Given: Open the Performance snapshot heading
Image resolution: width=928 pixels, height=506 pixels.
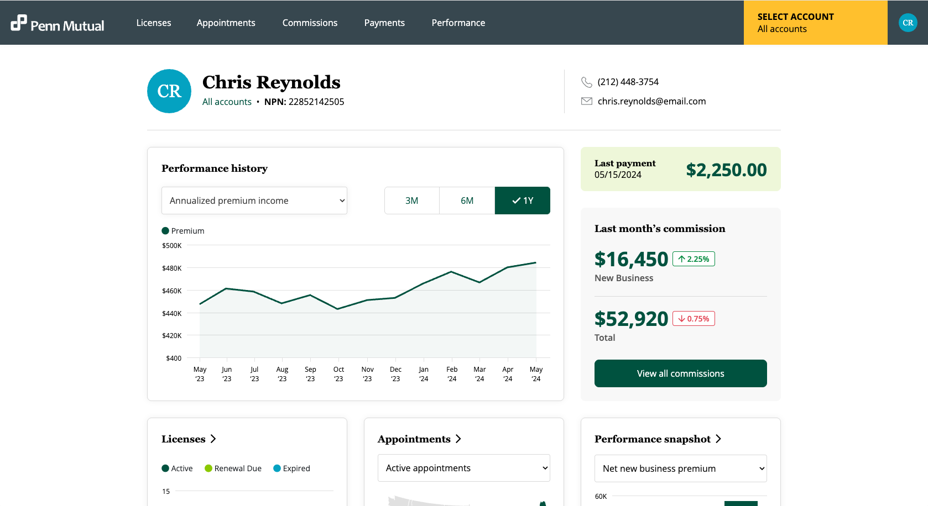Looking at the screenshot, I should point(653,439).
